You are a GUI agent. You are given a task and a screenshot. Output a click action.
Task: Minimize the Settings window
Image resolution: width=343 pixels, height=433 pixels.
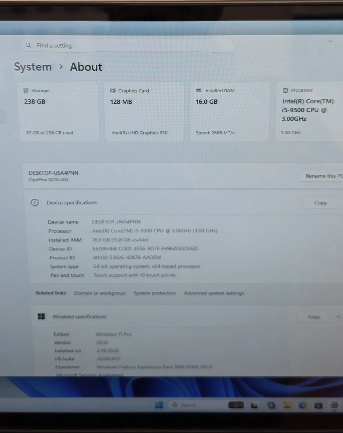click(330, 41)
